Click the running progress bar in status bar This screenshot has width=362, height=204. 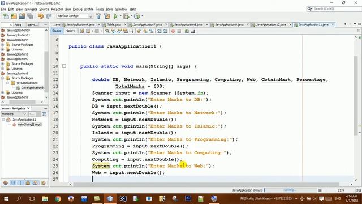pos(291,190)
